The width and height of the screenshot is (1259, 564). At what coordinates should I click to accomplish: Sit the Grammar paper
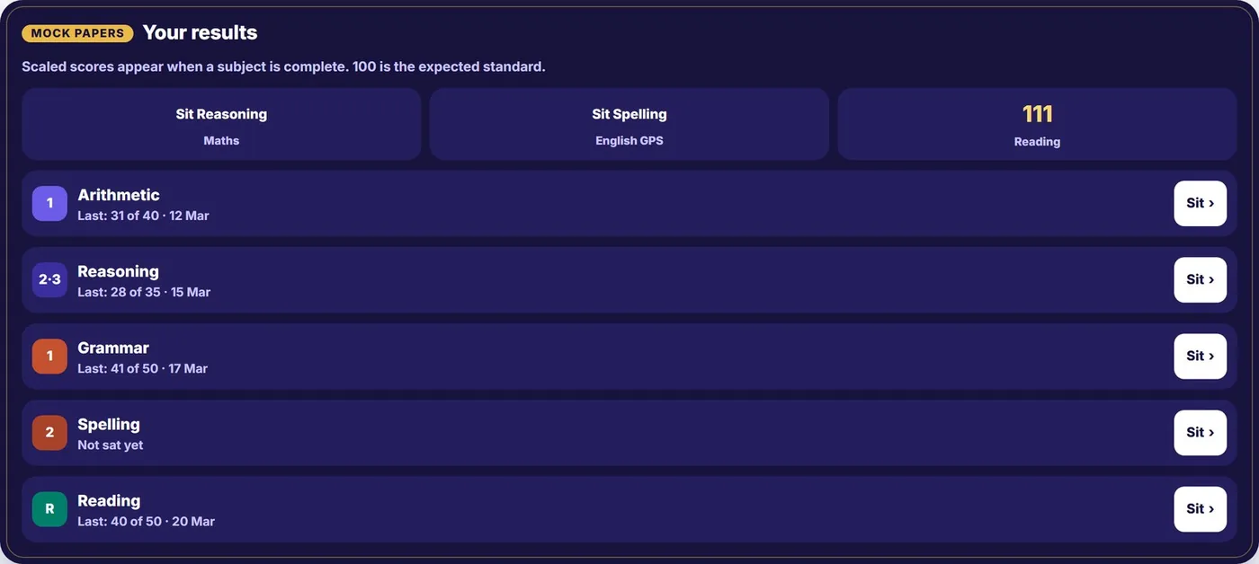pyautogui.click(x=1200, y=356)
